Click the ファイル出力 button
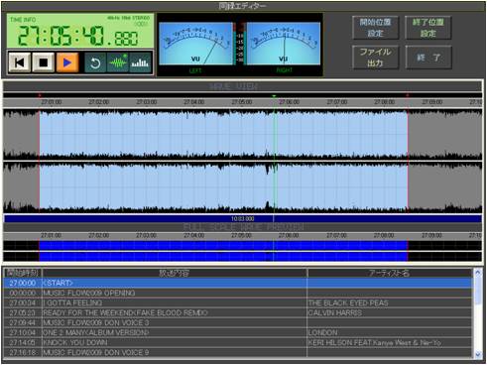 coord(375,58)
